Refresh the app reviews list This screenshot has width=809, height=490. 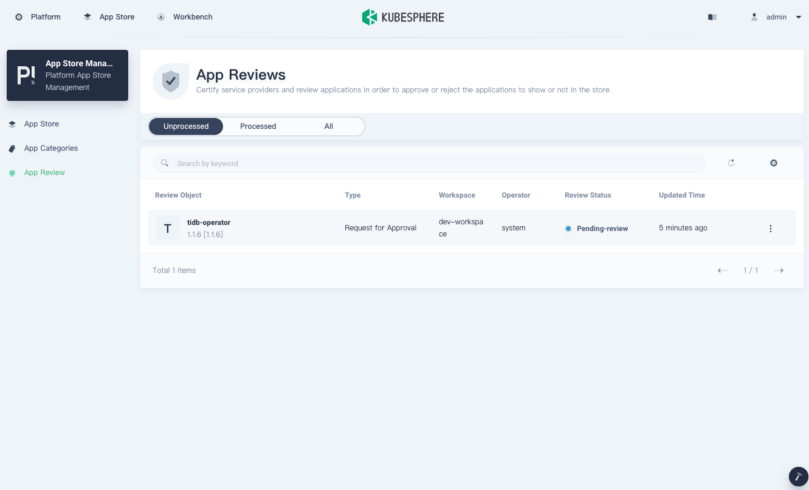731,163
